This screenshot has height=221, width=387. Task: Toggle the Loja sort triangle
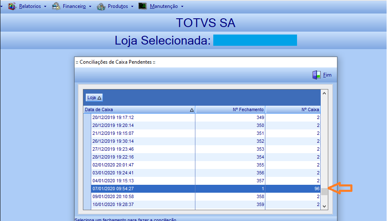tap(100, 98)
